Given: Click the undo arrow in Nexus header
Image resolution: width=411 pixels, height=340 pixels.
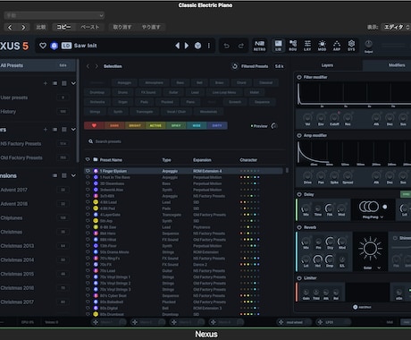Looking at the screenshot, I should pos(227,46).
